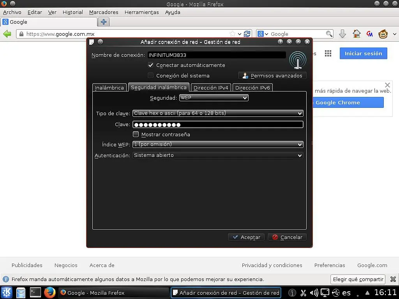Launch the terminal from the taskbar
This screenshot has width=399, height=299.
click(35, 292)
